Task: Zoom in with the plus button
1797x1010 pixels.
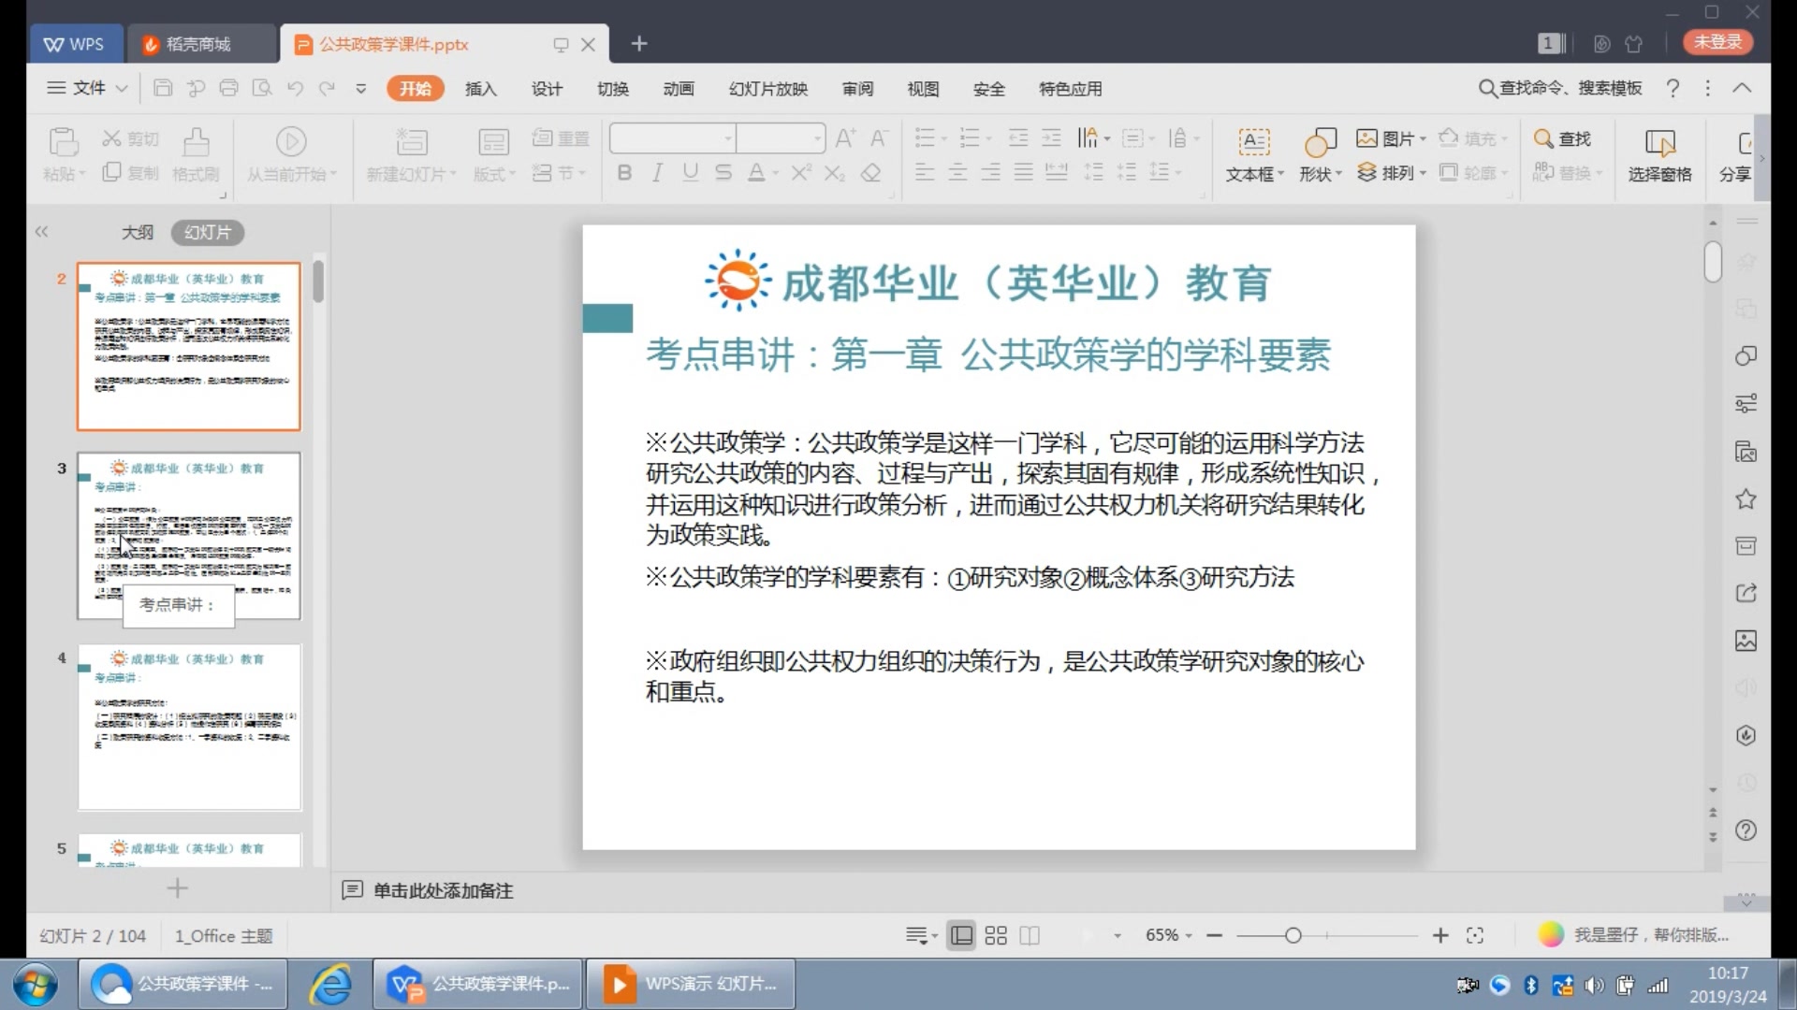Action: click(x=1440, y=935)
